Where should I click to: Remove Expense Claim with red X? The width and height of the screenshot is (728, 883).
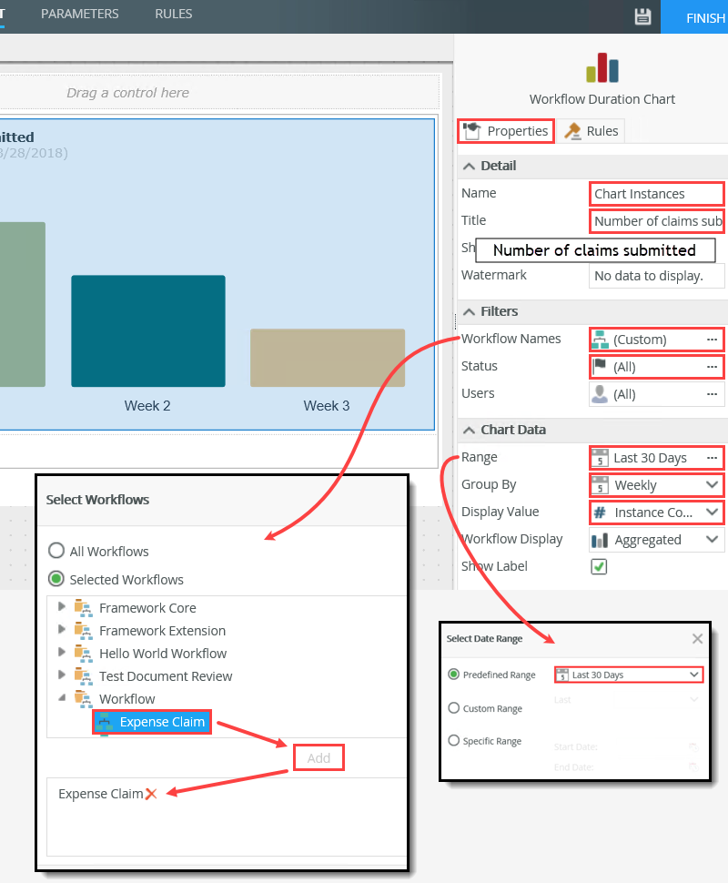[151, 794]
